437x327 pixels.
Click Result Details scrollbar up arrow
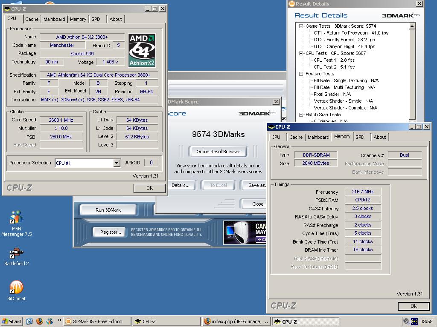pos(412,26)
